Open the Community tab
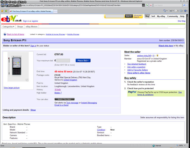Image resolution: width=190 pixels, height=148 pixels. click(x=172, y=16)
